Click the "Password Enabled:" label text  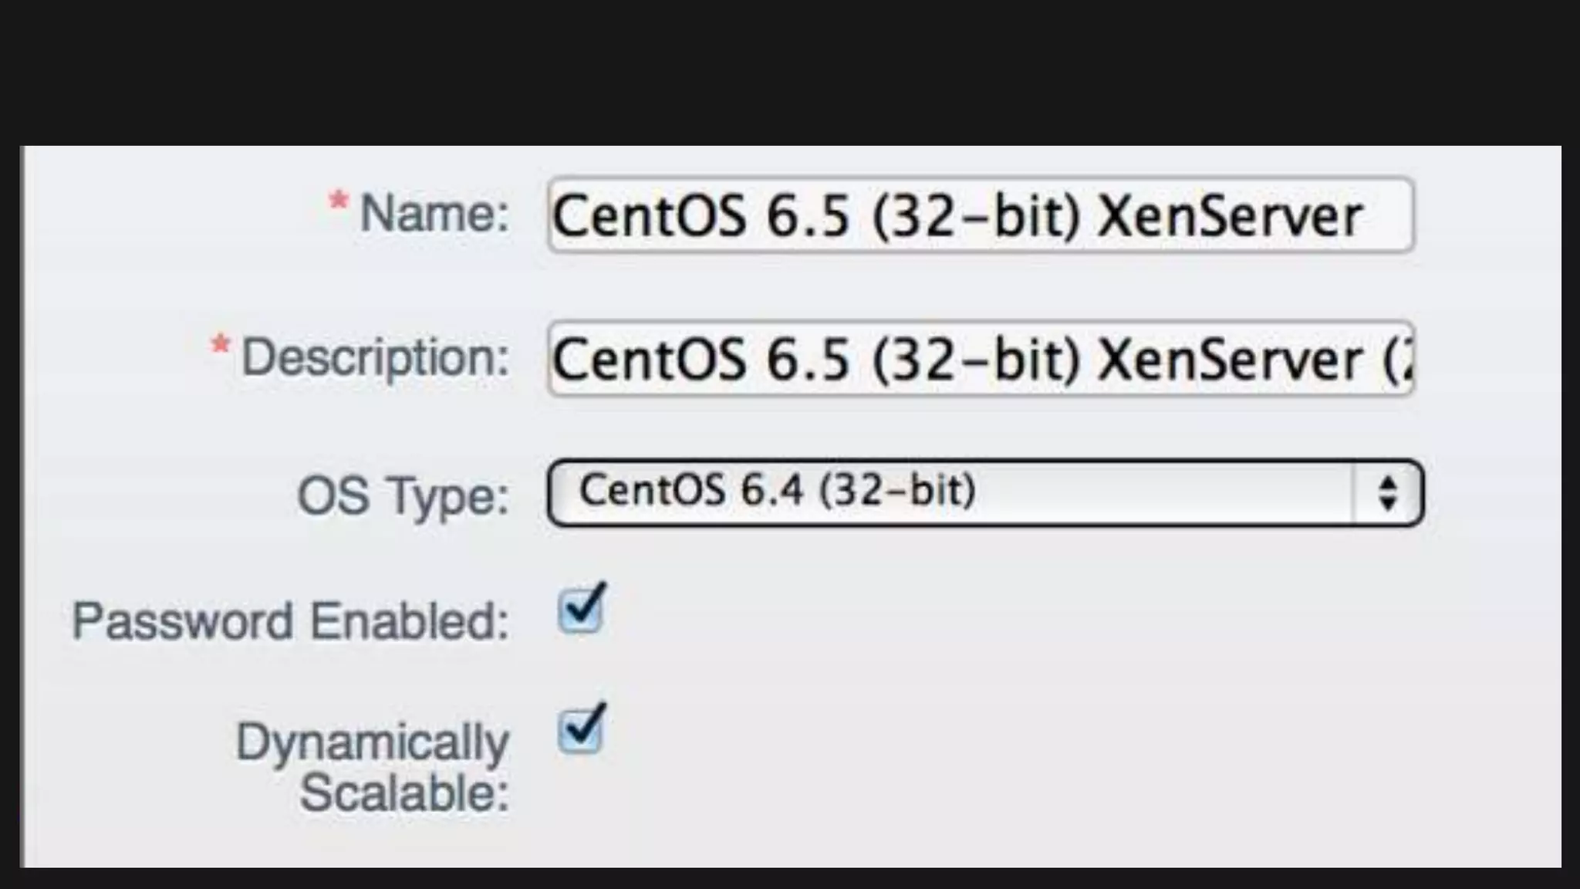click(290, 621)
